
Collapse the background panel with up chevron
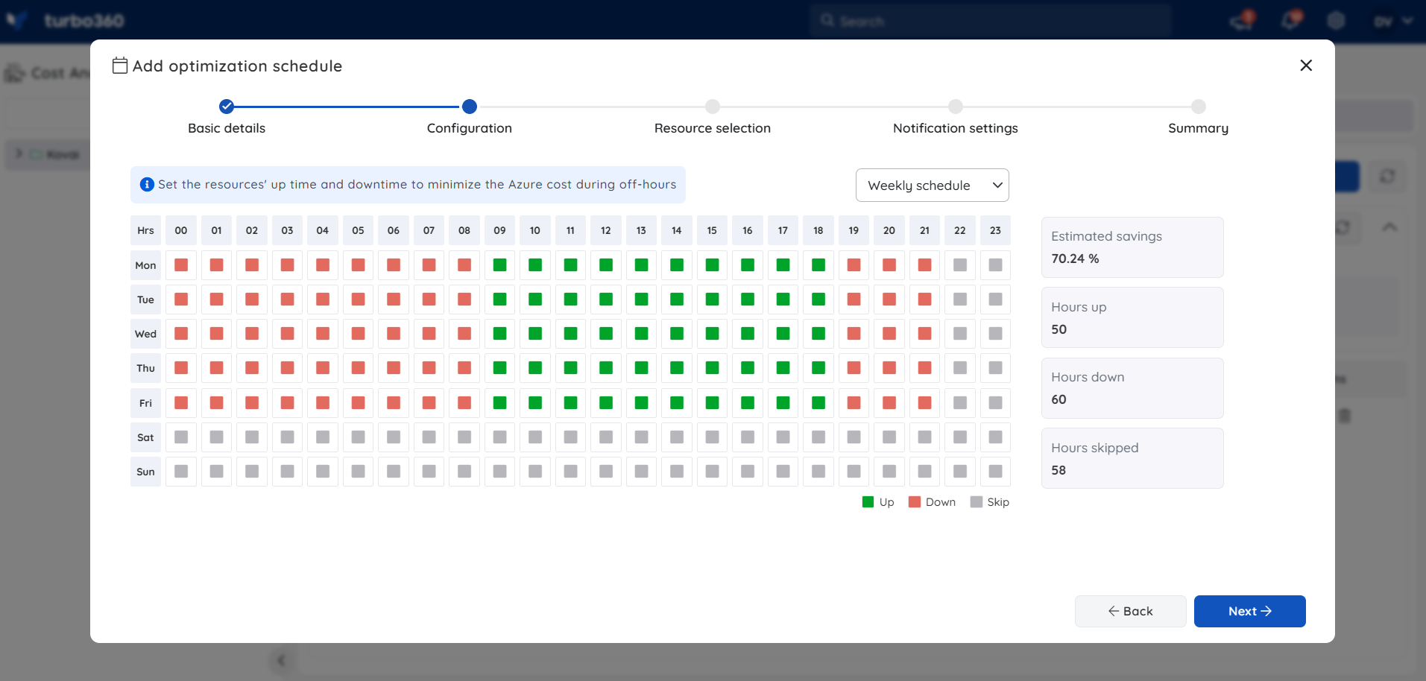[x=1389, y=227]
